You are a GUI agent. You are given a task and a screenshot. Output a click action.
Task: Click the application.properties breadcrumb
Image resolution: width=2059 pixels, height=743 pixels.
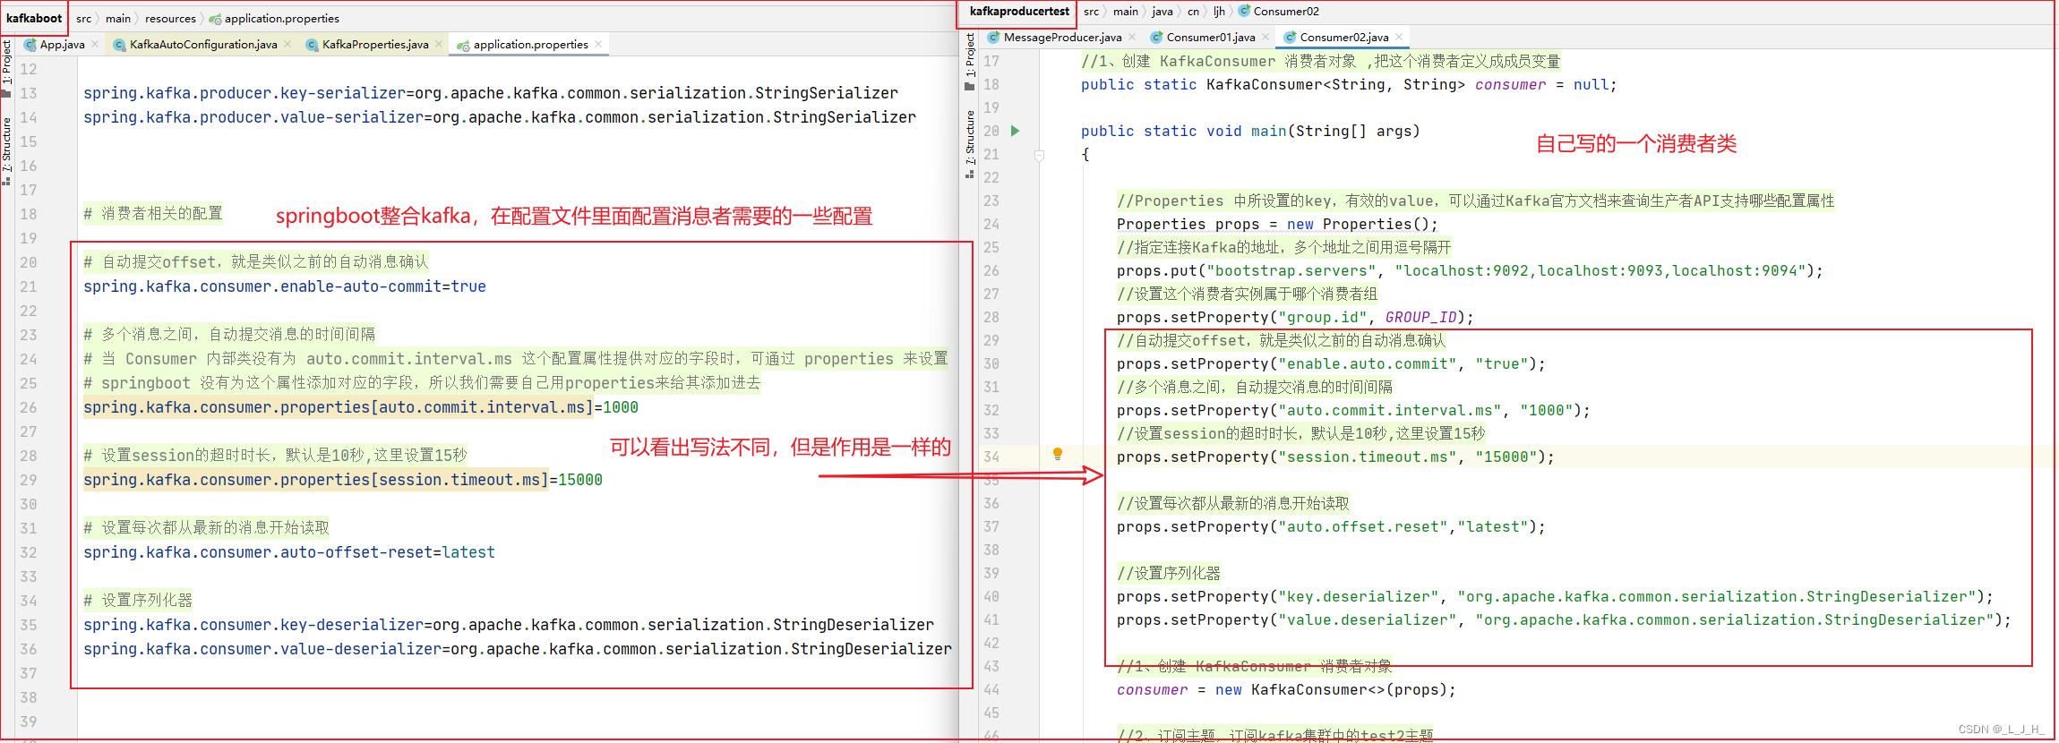tap(274, 18)
